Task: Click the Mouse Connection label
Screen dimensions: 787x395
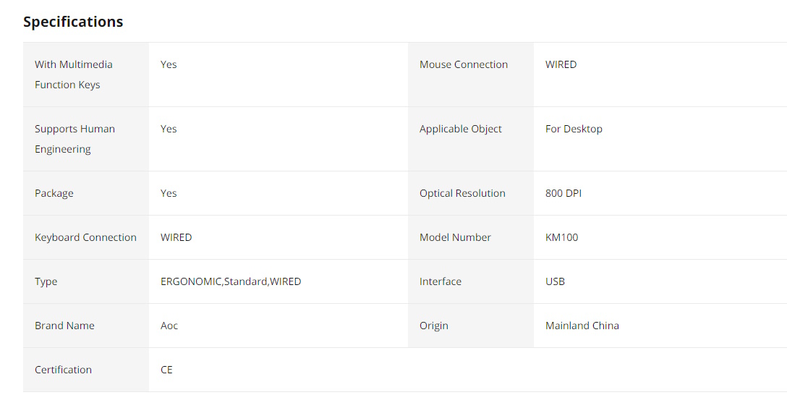Action: point(464,64)
